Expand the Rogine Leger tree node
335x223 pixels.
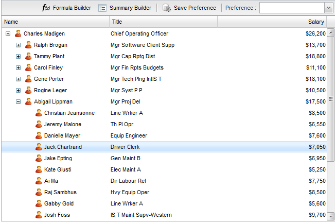(19, 90)
